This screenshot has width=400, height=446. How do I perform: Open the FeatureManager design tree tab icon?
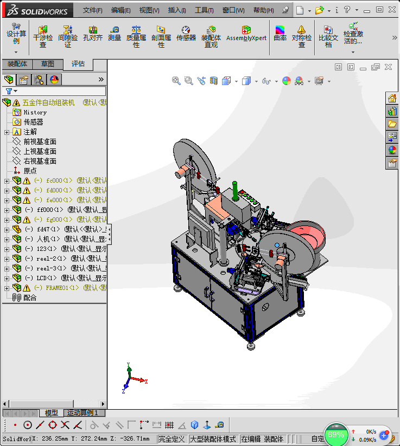point(9,79)
